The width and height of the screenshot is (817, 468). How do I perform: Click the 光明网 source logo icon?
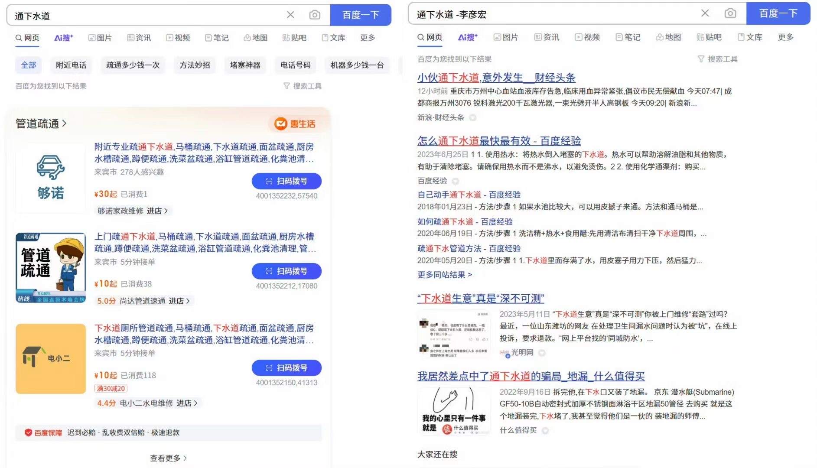504,353
